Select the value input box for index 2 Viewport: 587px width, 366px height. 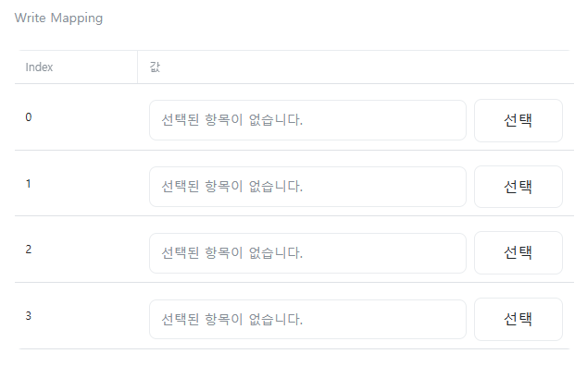click(x=307, y=253)
